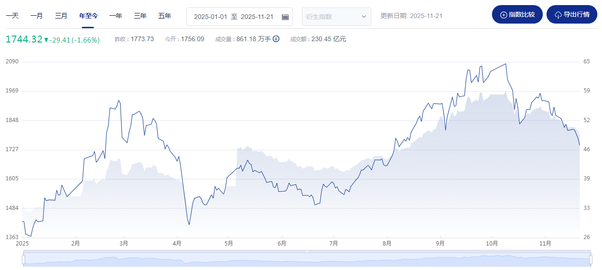602x270 pixels.
Task: Select the 一月 time range tab
Action: pyautogui.click(x=37, y=16)
